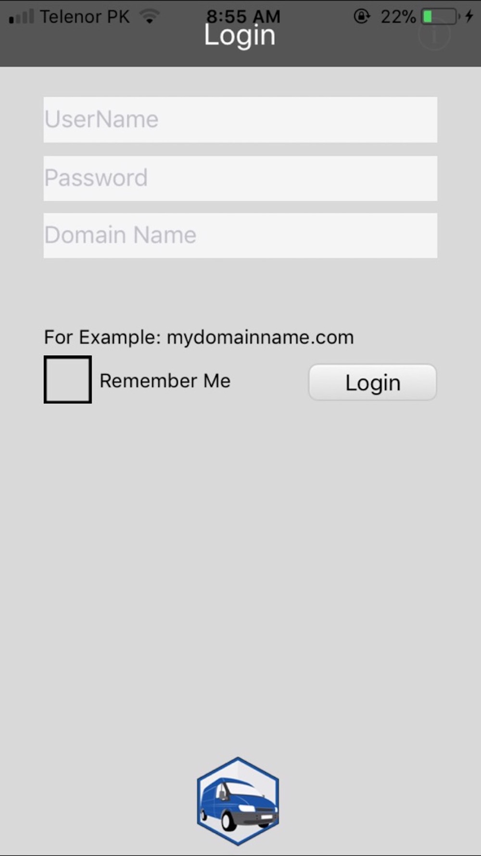Submit with the Login button

coord(372,382)
